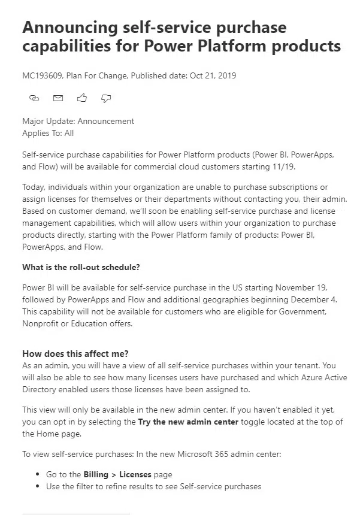Click the 'Major Update: Announcement' line
The image size is (354, 515).
coord(78,121)
